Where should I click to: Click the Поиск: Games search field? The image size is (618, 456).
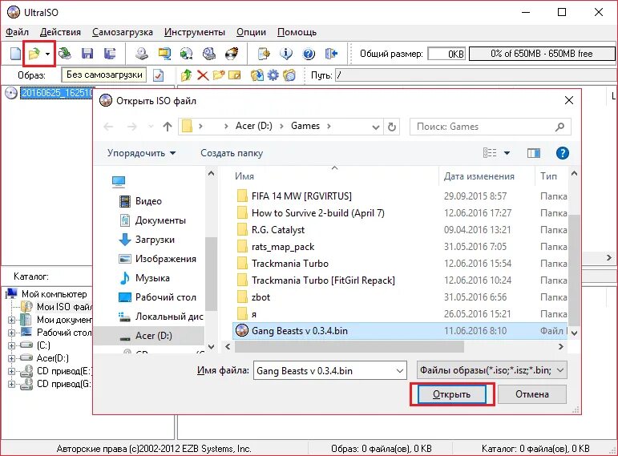pyautogui.click(x=491, y=127)
